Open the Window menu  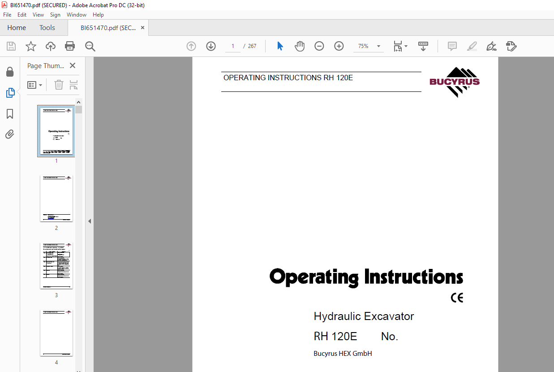(x=77, y=15)
